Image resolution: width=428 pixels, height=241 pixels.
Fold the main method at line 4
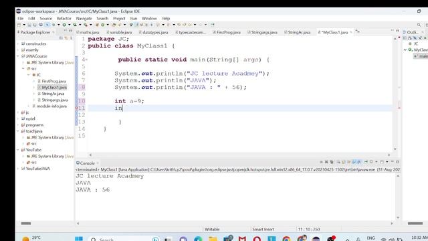pyautogui.click(x=86, y=60)
